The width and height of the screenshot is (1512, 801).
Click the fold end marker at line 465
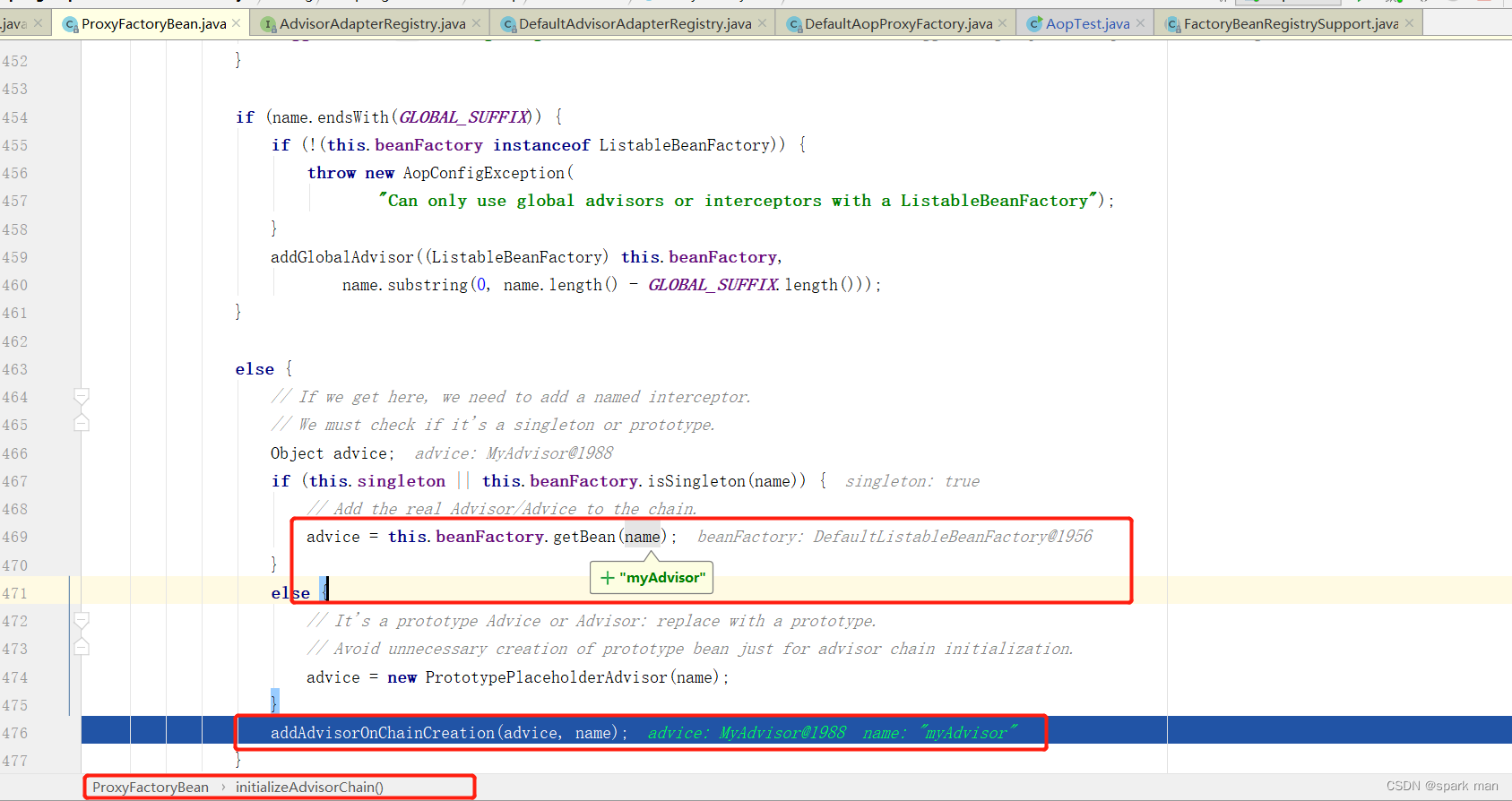[82, 423]
